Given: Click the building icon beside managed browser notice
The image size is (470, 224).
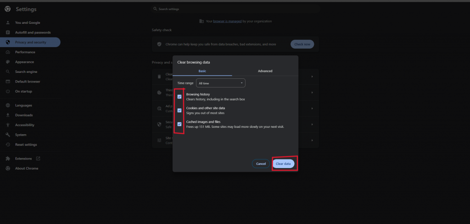Looking at the screenshot, I should coord(201,21).
